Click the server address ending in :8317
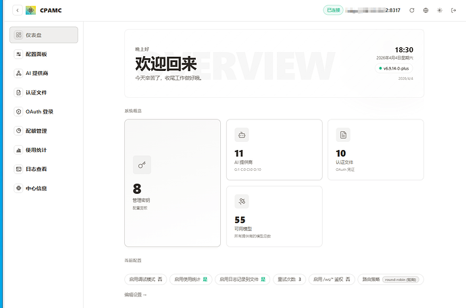This screenshot has width=466, height=308. click(373, 10)
